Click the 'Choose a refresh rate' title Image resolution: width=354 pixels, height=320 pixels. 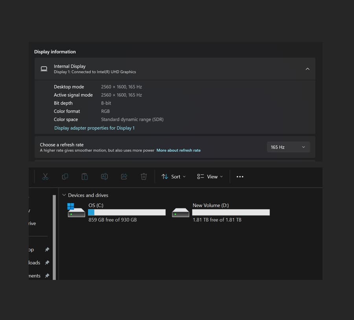(62, 145)
